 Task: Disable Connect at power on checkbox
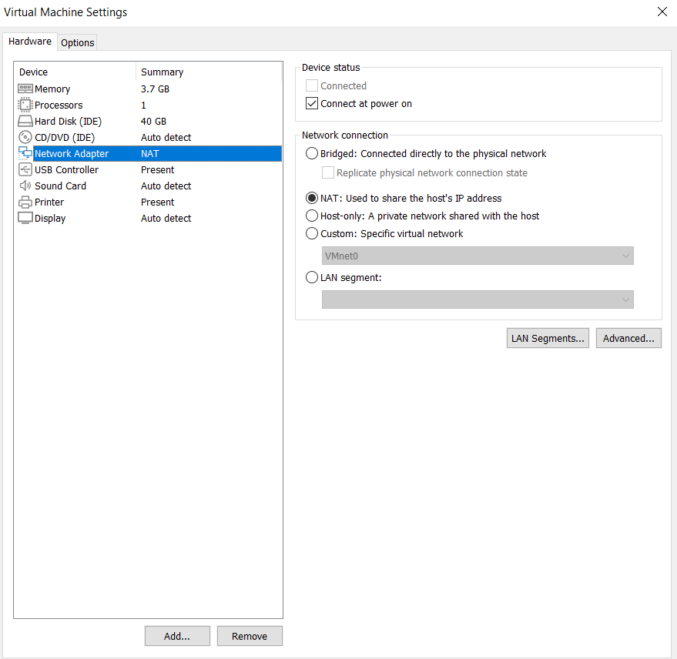click(312, 104)
